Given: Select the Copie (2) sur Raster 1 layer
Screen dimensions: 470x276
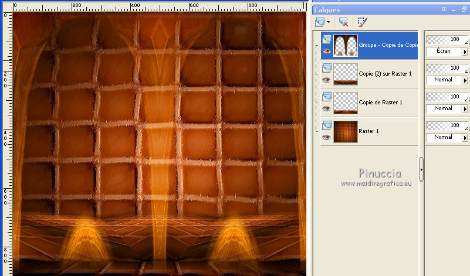Looking at the screenshot, I should tap(385, 74).
